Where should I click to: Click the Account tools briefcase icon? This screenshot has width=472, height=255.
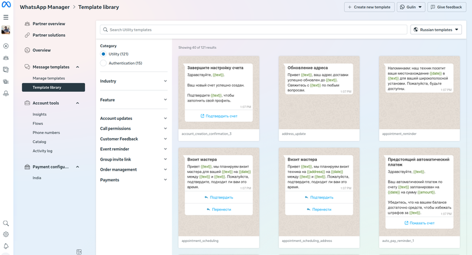tap(27, 103)
